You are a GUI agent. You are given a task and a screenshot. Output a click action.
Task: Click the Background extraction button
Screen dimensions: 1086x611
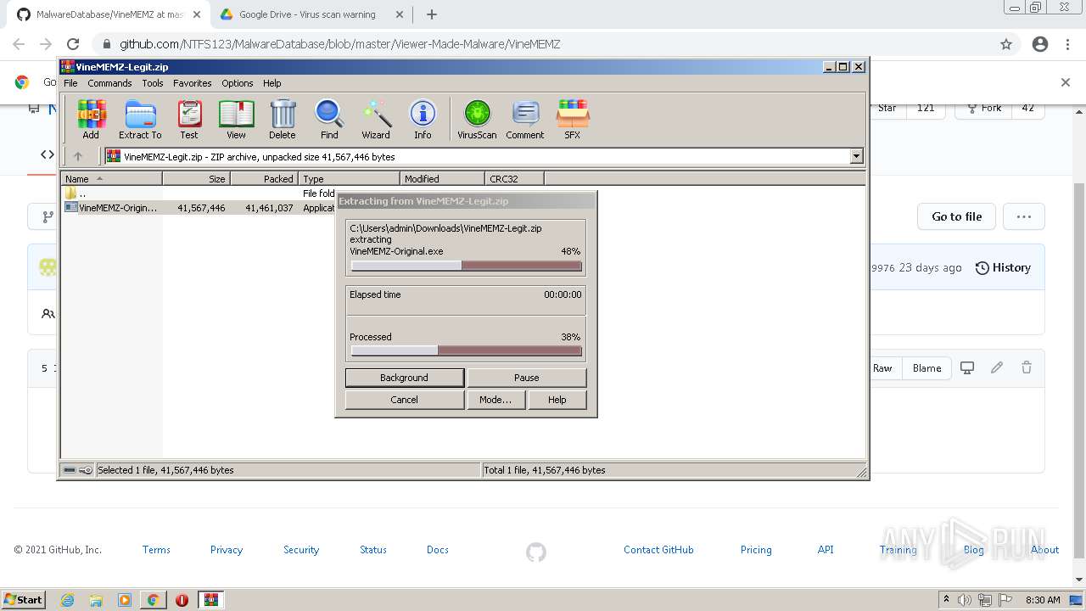click(x=405, y=378)
